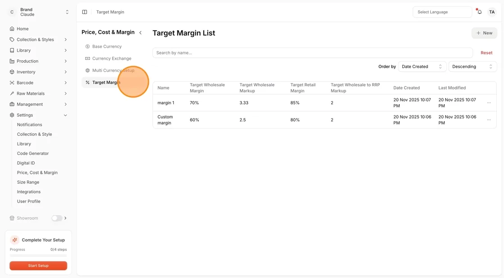Viewport: 504px width, 278px height.
Task: Click the Management briefcase icon
Action: click(12, 104)
